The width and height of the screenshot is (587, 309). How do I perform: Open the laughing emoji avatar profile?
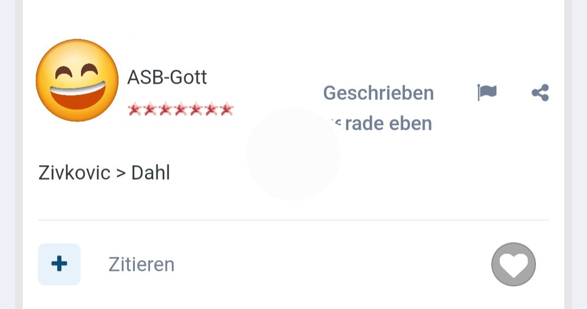tap(77, 80)
